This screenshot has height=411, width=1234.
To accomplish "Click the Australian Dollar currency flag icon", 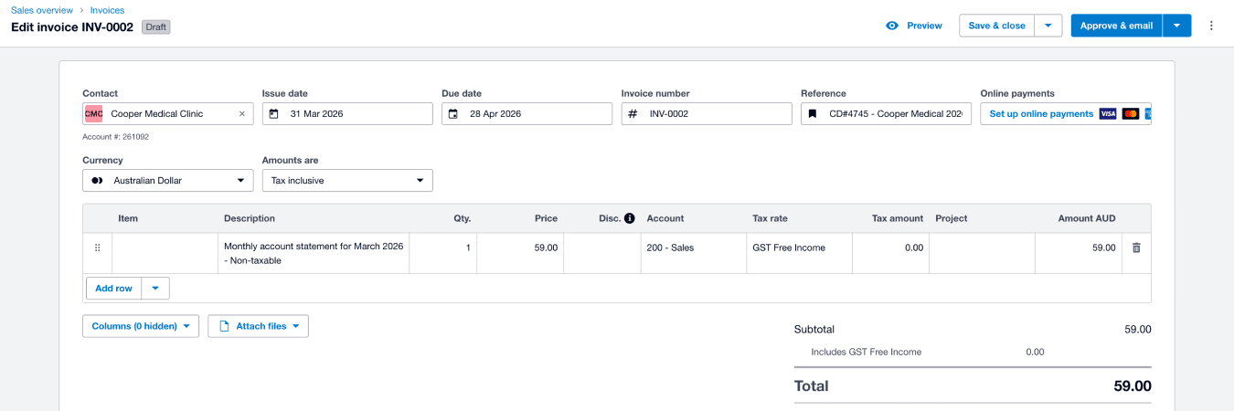I will (97, 181).
